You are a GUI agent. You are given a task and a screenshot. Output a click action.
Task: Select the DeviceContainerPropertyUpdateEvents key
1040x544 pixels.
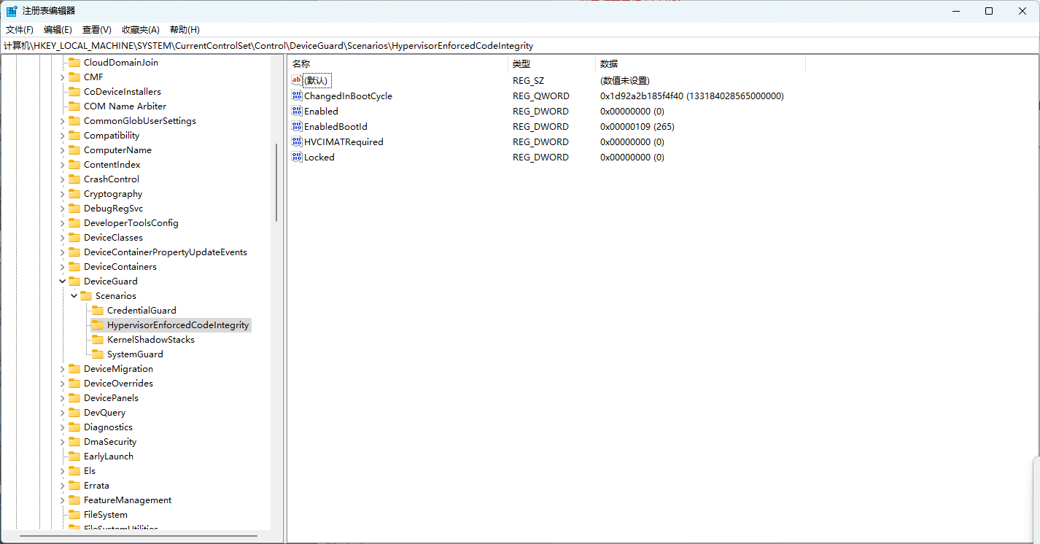pyautogui.click(x=165, y=252)
